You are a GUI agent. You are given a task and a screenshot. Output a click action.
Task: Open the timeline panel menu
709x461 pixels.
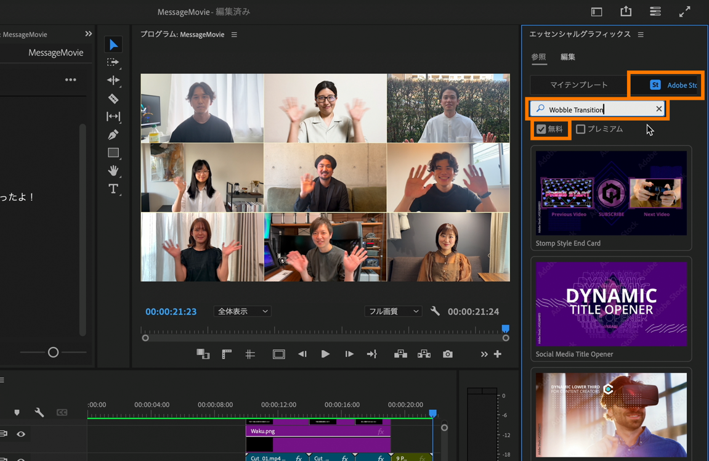tap(2, 380)
